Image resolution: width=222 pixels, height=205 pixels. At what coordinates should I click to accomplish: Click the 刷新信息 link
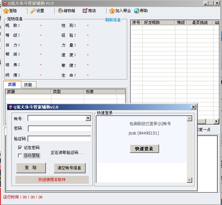tap(113, 20)
